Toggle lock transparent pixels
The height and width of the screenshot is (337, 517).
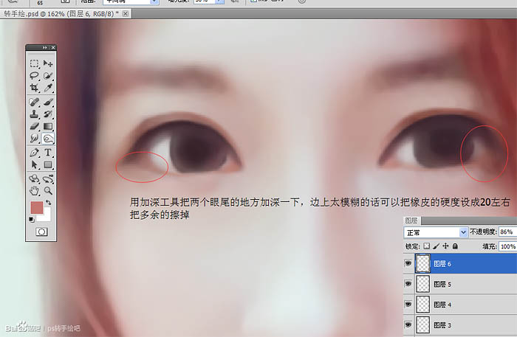[427, 246]
